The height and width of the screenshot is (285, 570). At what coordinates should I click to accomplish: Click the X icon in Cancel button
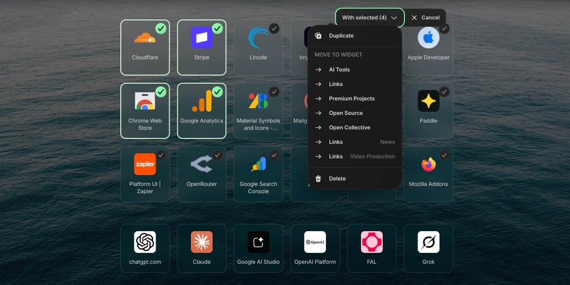click(x=414, y=18)
